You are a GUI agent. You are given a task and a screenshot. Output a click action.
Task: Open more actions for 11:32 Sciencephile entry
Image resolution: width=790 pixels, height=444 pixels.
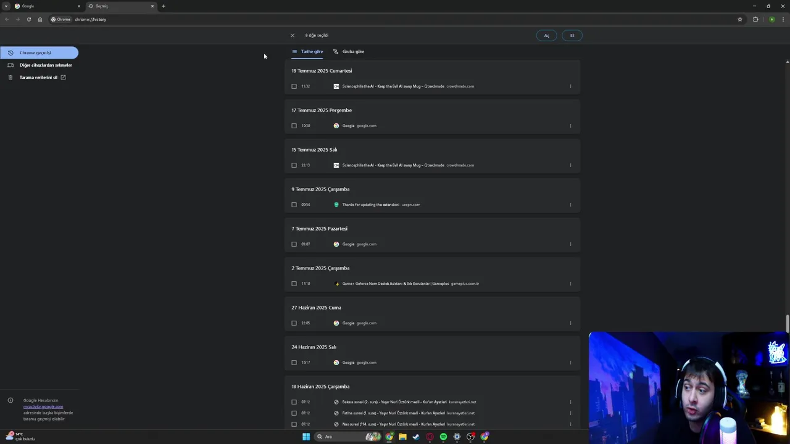pos(570,86)
